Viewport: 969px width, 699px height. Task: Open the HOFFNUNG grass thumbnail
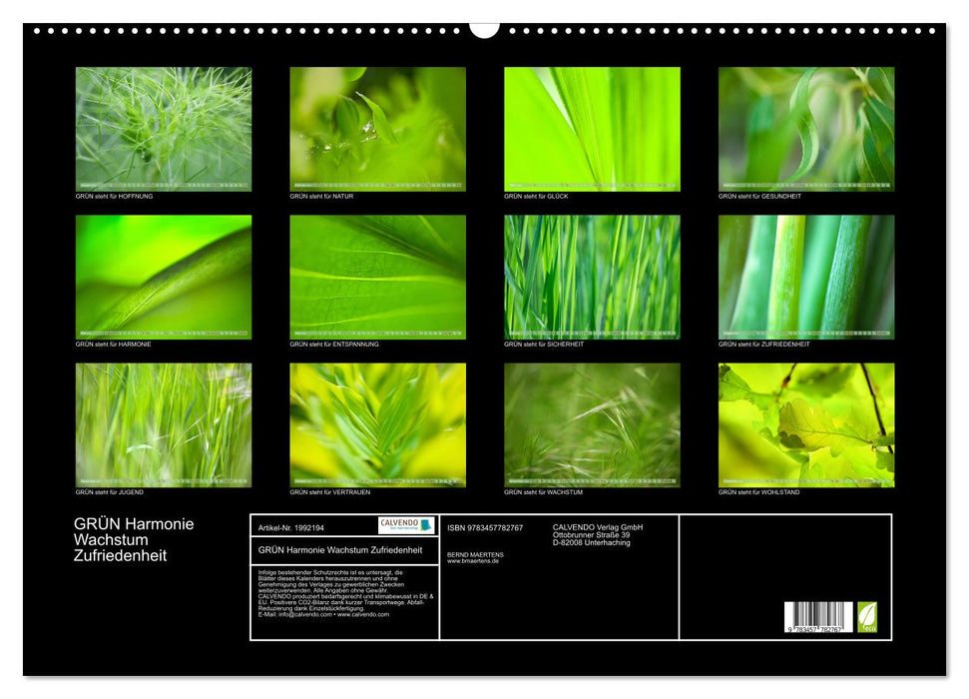(164, 129)
